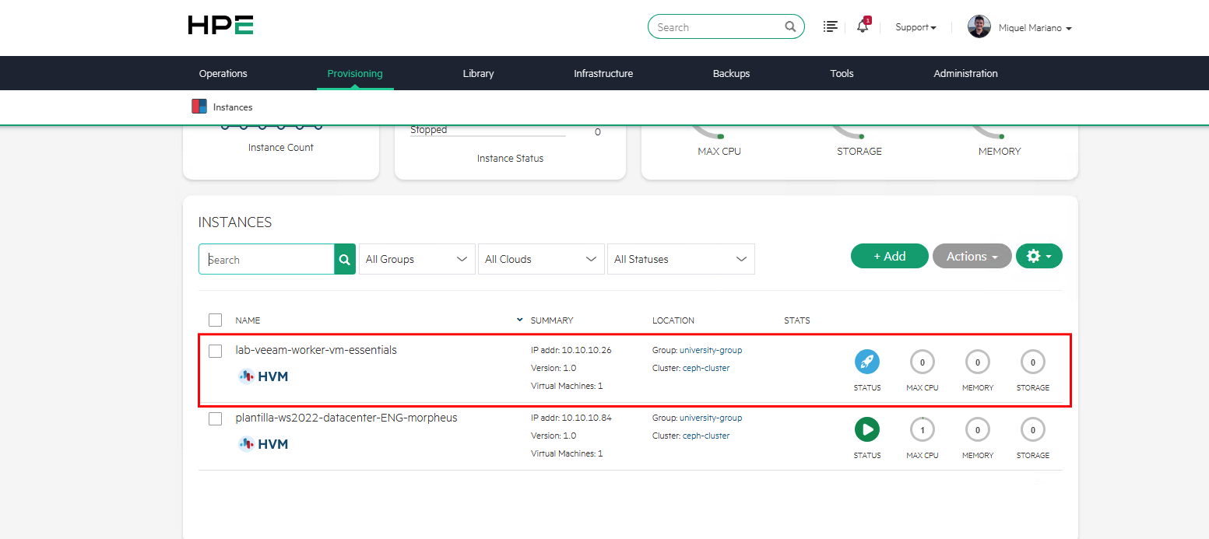
Task: Click Memory gauge for plantilla-ws2022-datacenter-ENG-morpheus
Action: tap(978, 429)
